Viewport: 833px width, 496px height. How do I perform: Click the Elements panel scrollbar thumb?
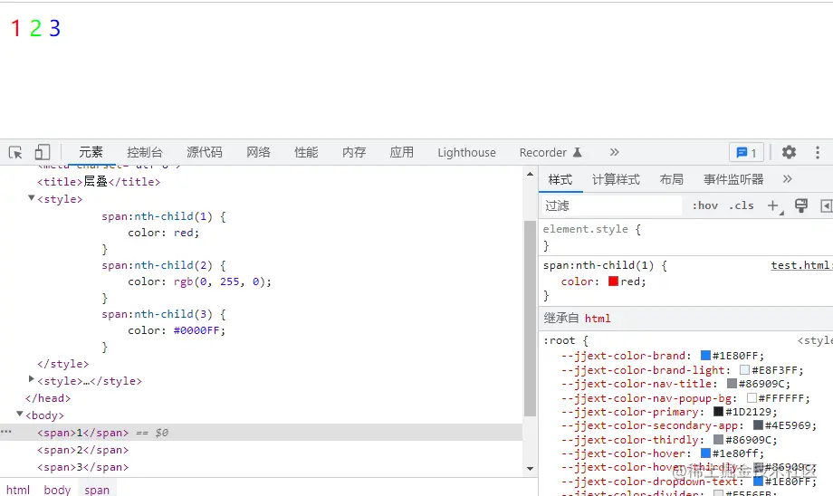[530, 319]
